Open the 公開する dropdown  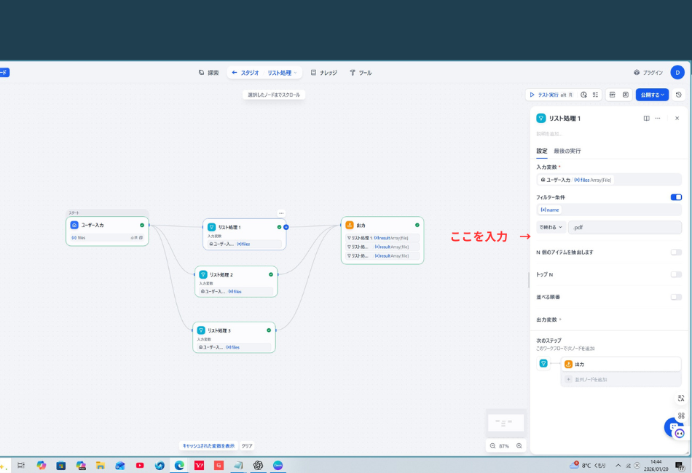pyautogui.click(x=651, y=95)
